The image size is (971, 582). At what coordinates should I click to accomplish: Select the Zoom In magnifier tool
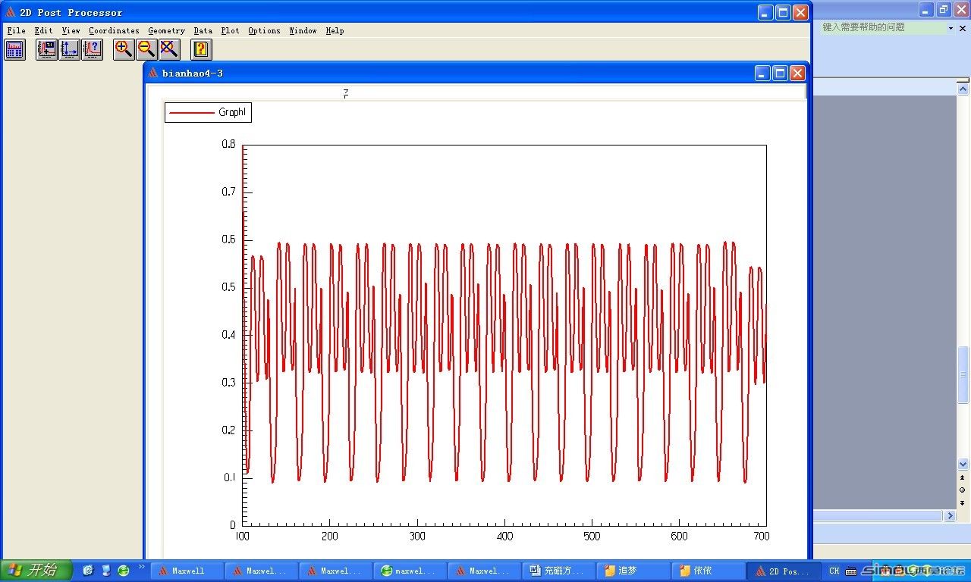(x=124, y=50)
